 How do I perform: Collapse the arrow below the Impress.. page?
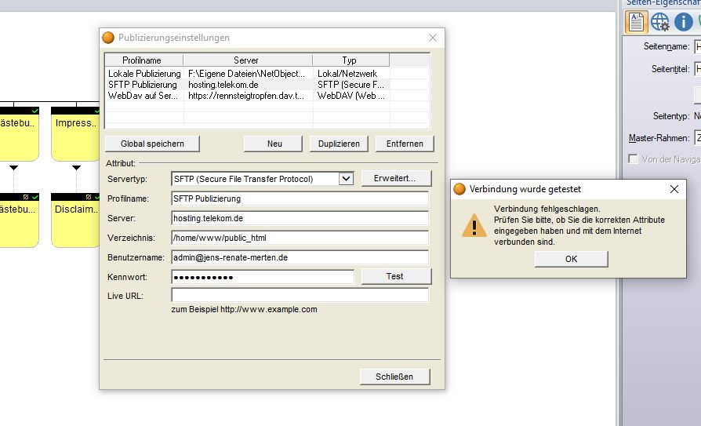tap(76, 167)
